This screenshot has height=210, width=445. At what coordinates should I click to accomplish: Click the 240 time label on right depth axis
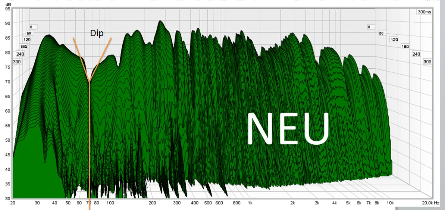[x=416, y=54]
